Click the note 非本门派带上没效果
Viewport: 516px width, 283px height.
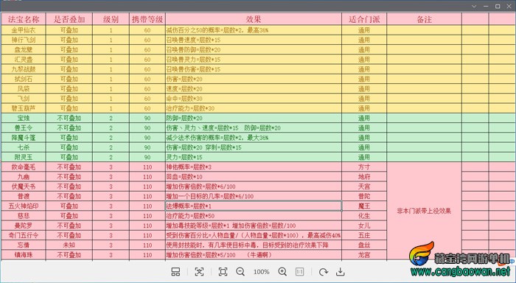click(x=424, y=211)
